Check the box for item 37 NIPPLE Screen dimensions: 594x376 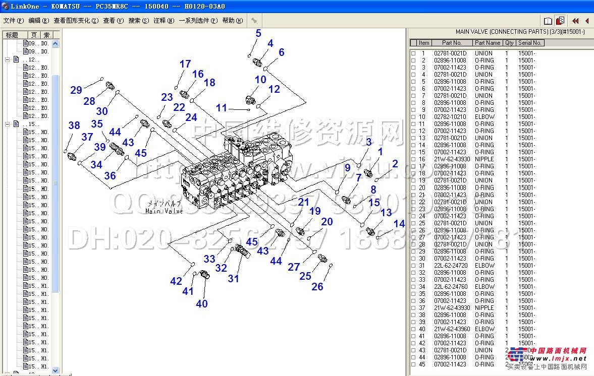click(x=413, y=308)
